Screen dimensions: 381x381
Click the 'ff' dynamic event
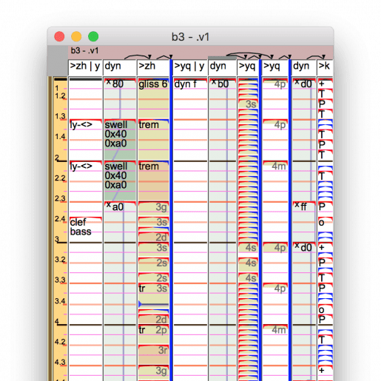point(303,206)
